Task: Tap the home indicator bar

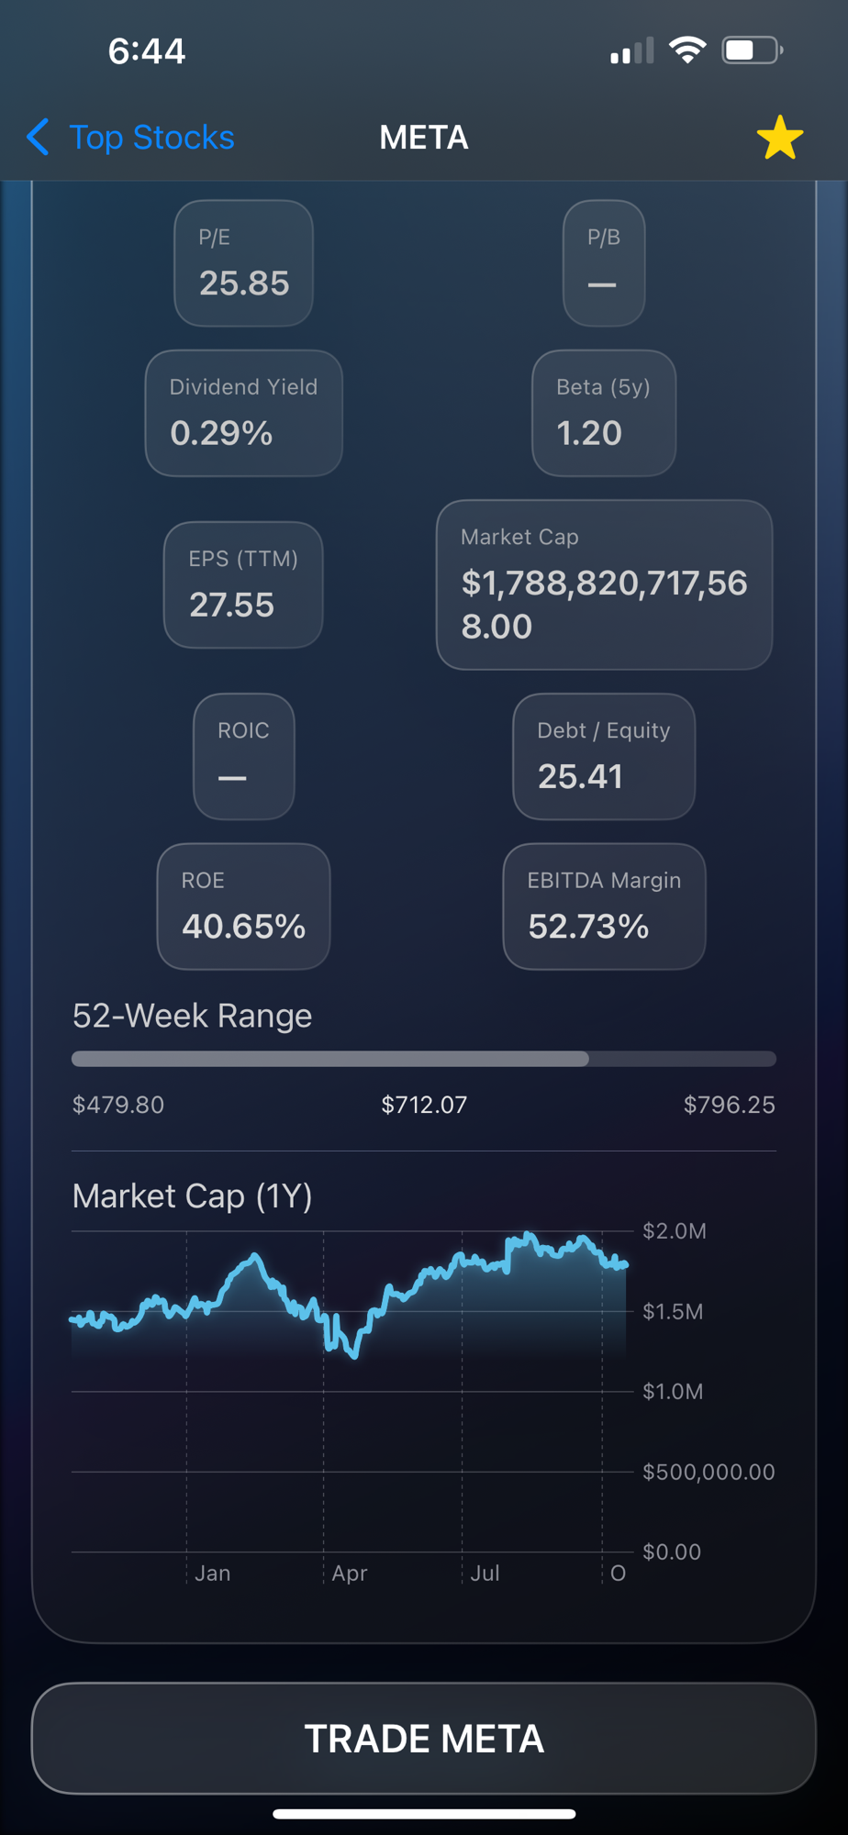Action: coord(424,1813)
